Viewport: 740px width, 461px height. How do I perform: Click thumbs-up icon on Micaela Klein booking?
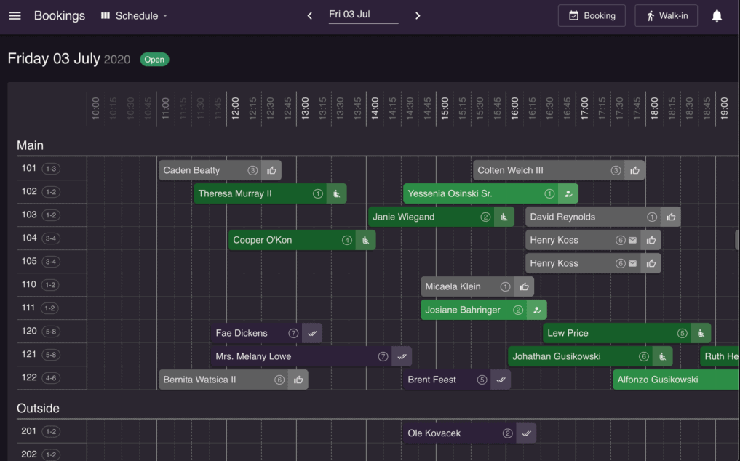pos(524,286)
